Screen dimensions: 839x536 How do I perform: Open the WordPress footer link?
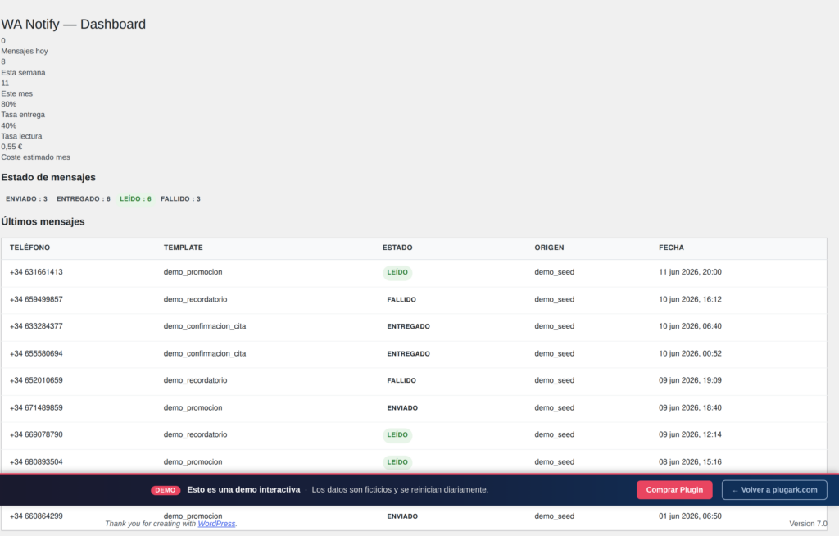coord(216,524)
